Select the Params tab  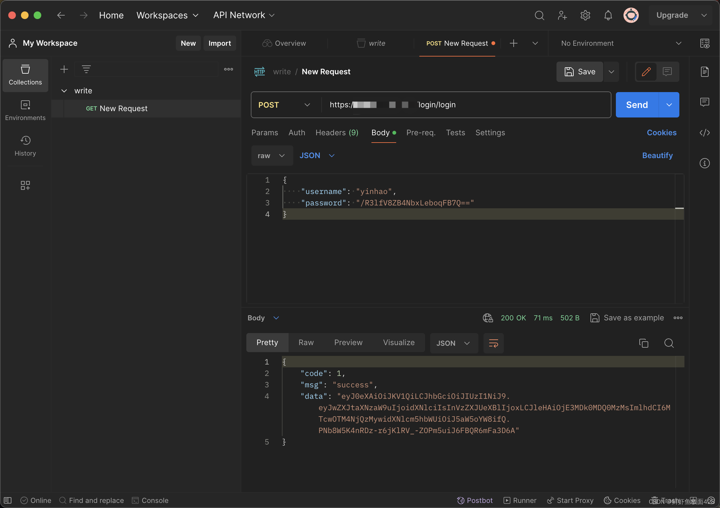(x=265, y=133)
